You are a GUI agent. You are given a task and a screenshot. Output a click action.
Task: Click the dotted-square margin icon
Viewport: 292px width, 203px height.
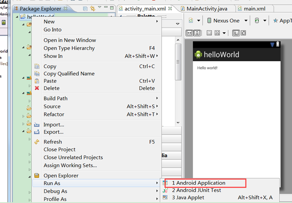(209, 33)
